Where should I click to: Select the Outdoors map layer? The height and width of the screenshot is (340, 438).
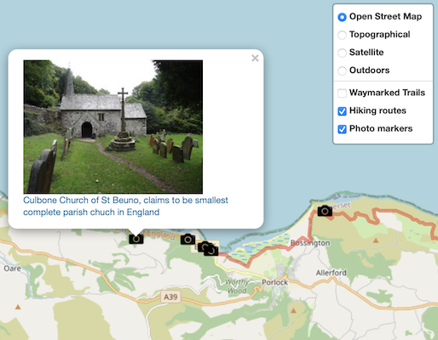click(x=342, y=71)
